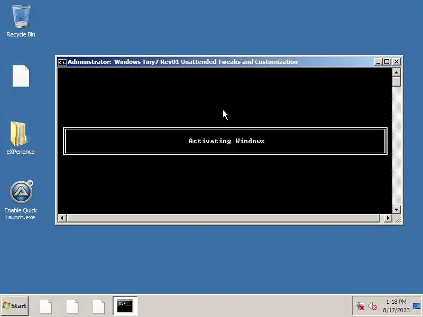The height and width of the screenshot is (317, 423).
Task: Click the console vertical scroll down arrow
Action: (x=396, y=209)
